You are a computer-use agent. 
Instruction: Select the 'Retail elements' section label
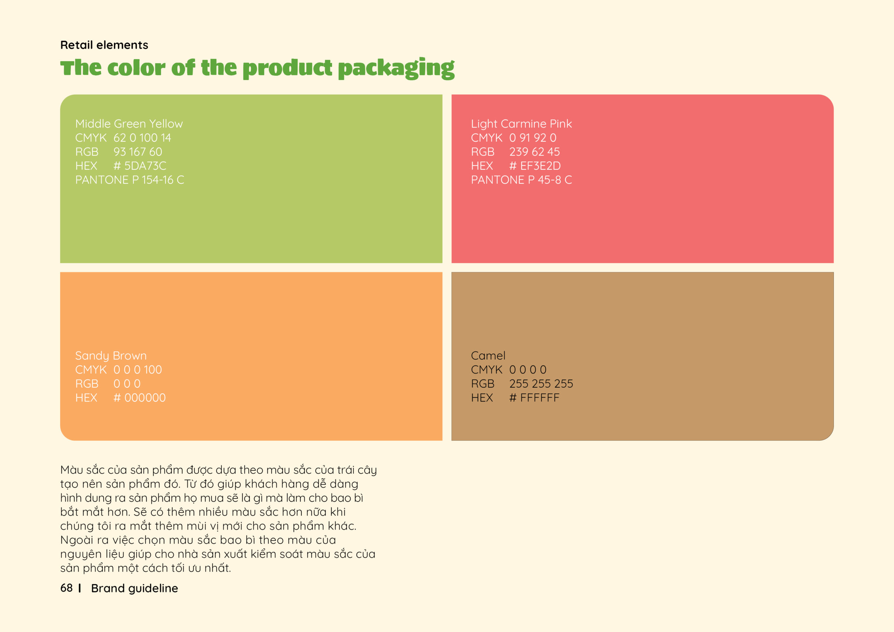104,45
